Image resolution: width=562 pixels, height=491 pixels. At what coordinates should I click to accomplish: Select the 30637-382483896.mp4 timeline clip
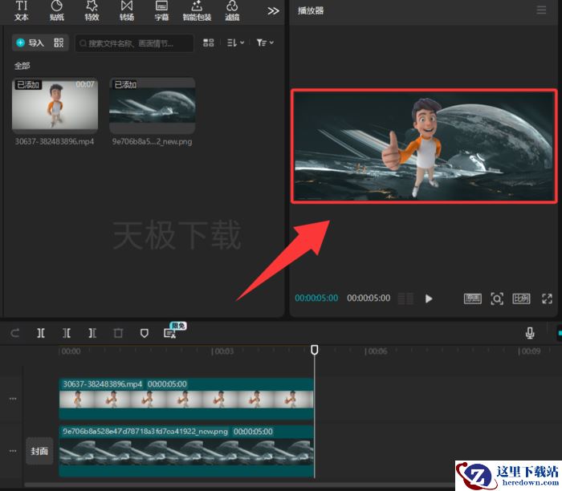pyautogui.click(x=186, y=399)
